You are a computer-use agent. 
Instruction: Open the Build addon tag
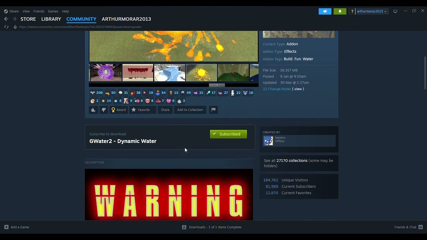coord(288,59)
